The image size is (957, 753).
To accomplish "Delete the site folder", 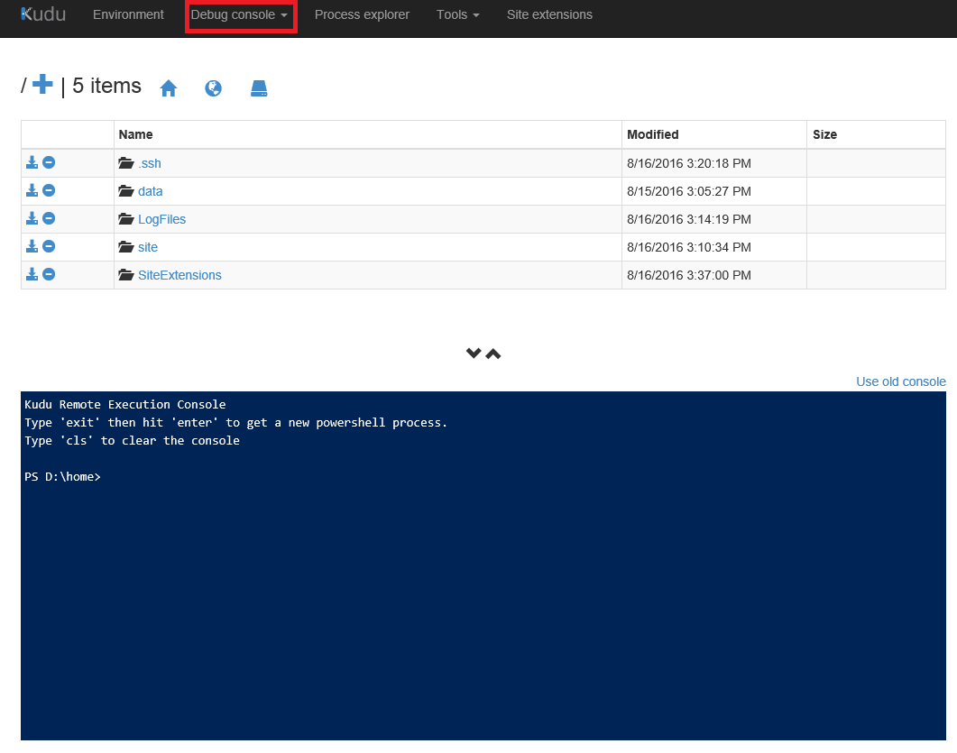I will pyautogui.click(x=49, y=246).
